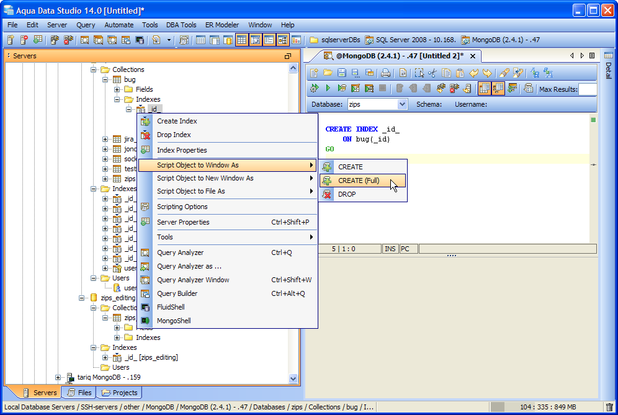This screenshot has height=415, width=618.
Task: Expand the tariq MongoDB server node
Action: (x=58, y=377)
